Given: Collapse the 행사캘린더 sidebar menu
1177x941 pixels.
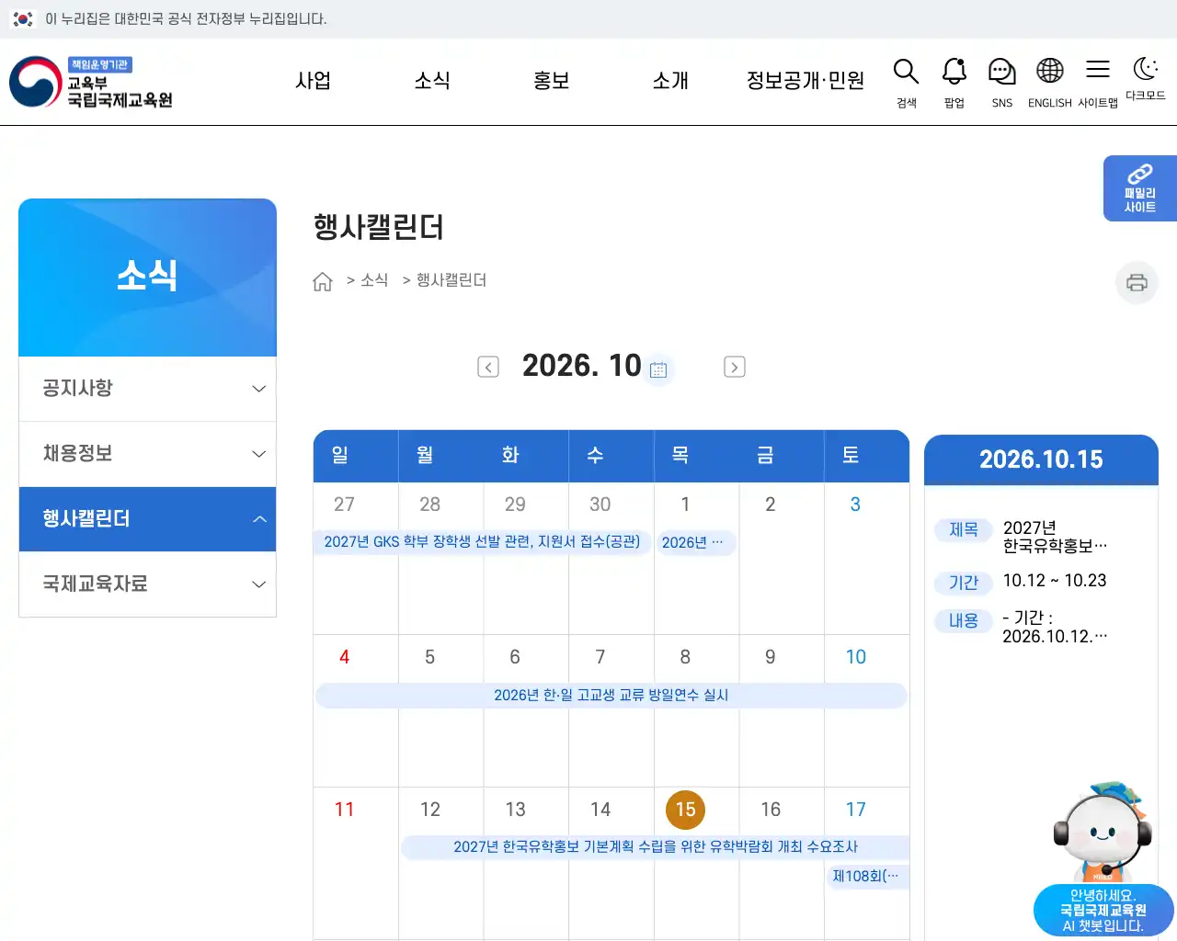Looking at the screenshot, I should click(x=148, y=519).
